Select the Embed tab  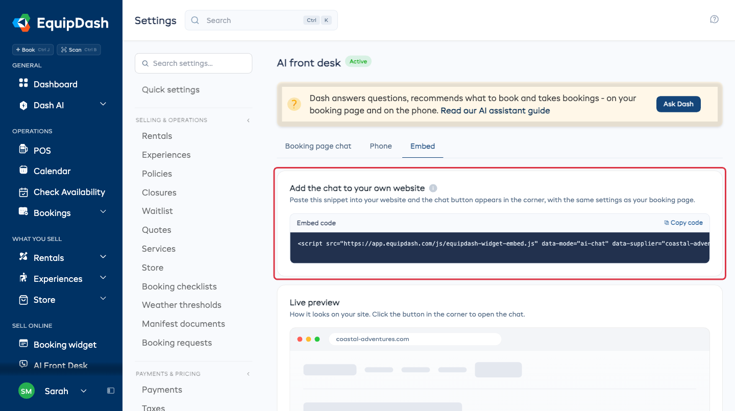point(423,146)
